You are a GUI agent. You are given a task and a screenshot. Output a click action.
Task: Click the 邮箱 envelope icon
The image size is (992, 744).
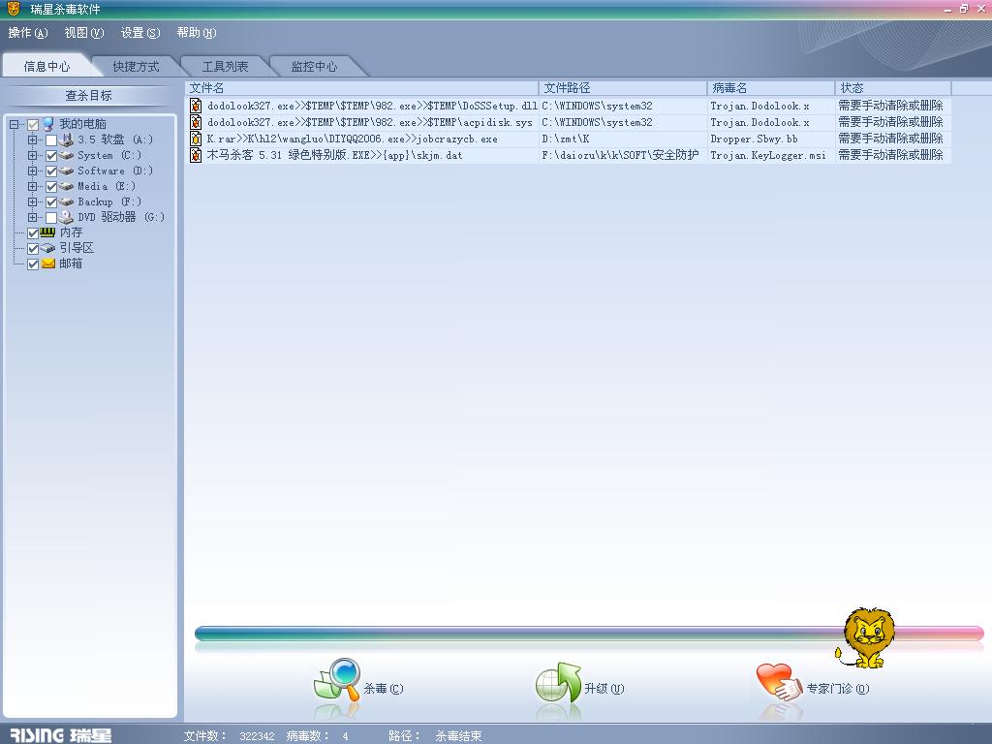pyautogui.click(x=48, y=263)
